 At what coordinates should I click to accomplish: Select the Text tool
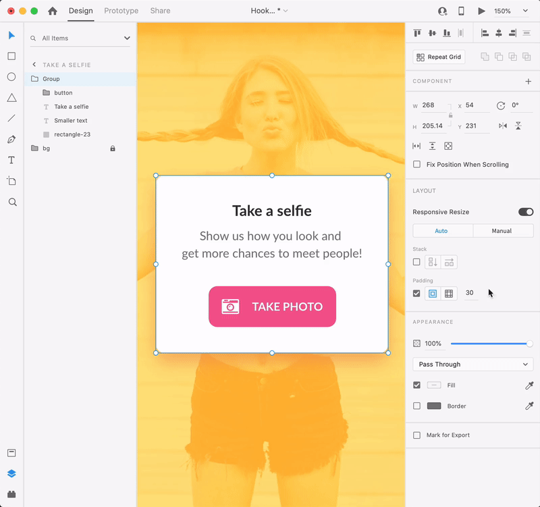(11, 160)
